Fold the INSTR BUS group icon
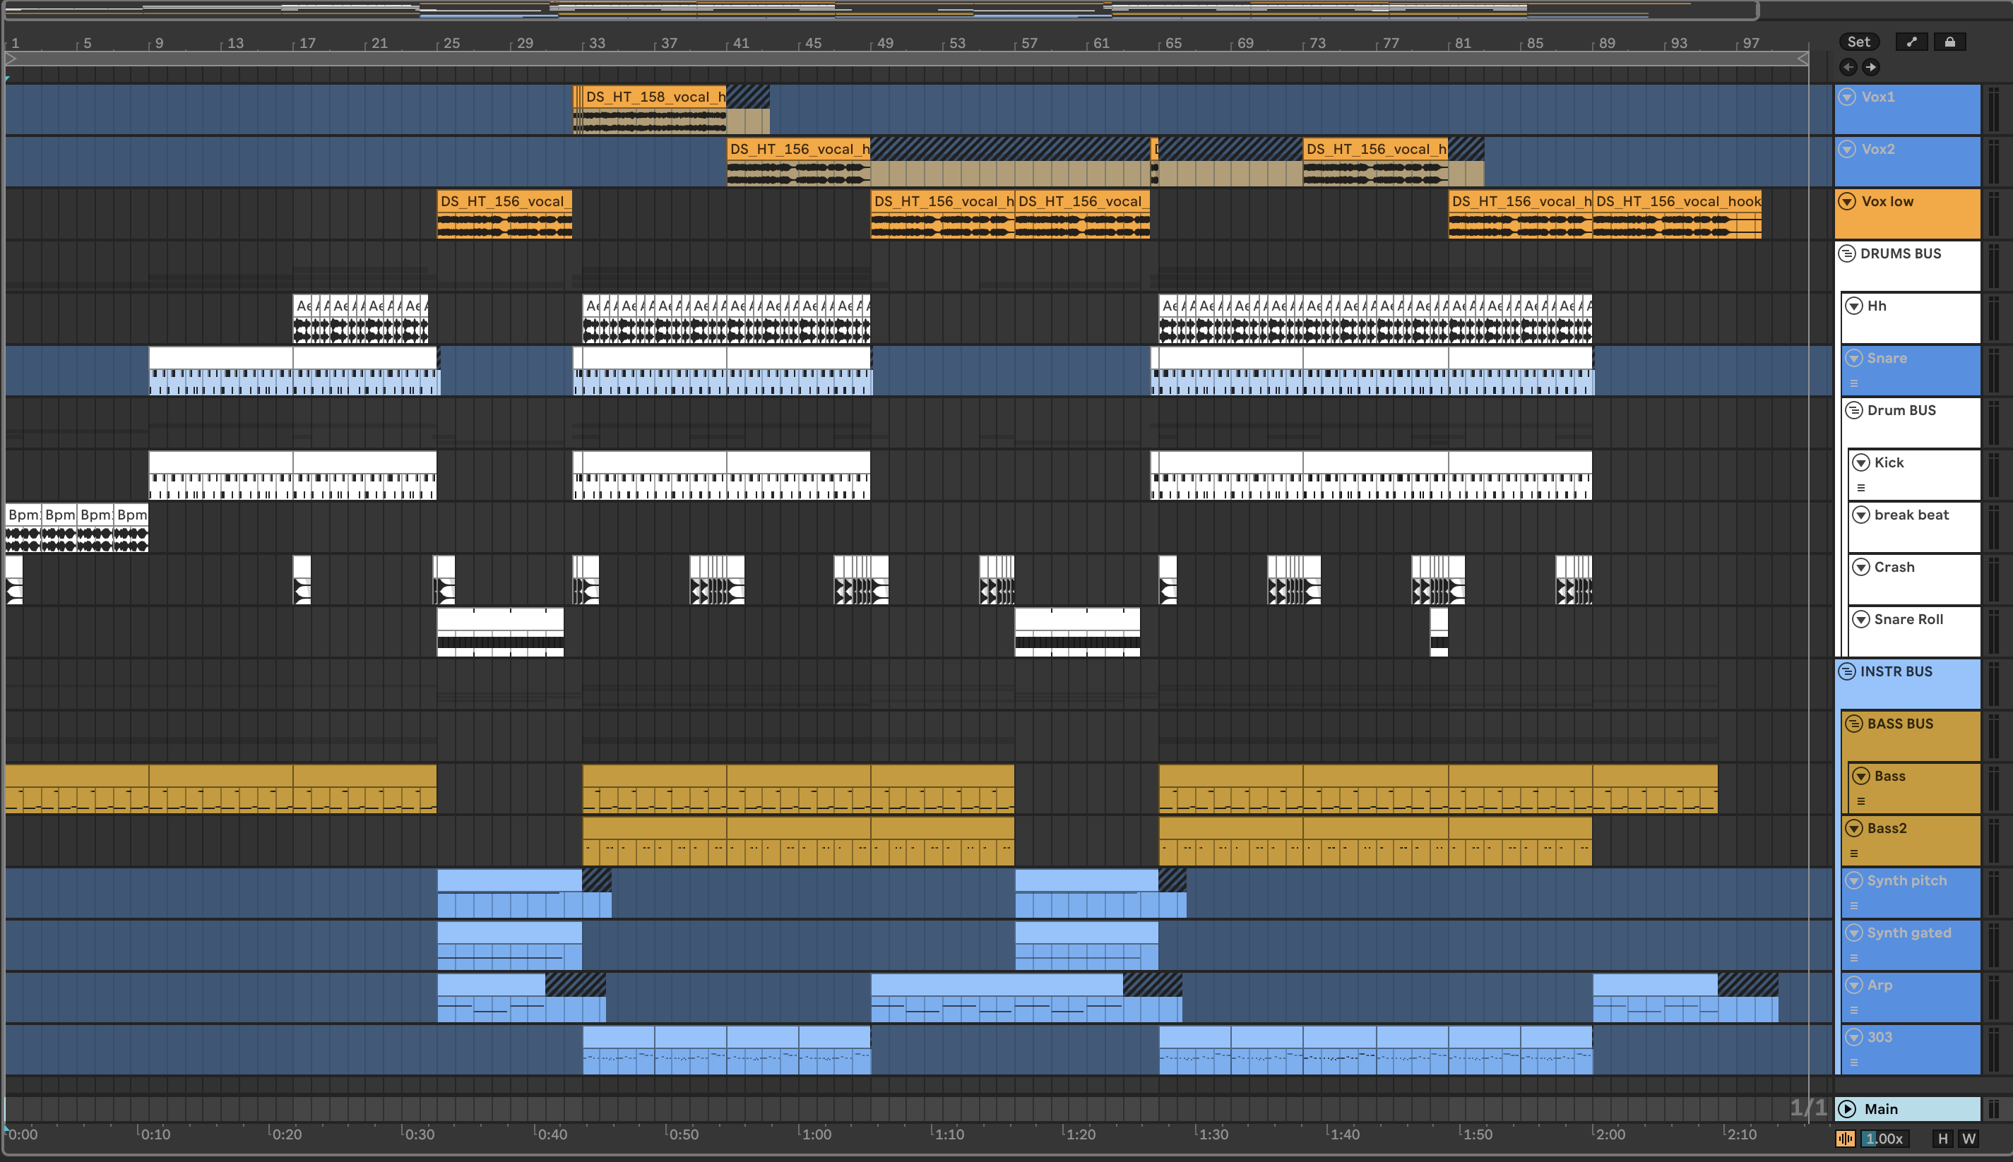The image size is (2013, 1162). pyautogui.click(x=1847, y=671)
